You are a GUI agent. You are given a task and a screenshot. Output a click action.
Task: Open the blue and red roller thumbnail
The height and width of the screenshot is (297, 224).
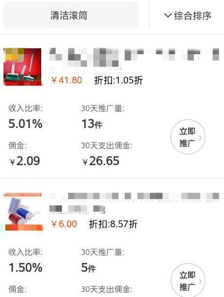point(23,211)
